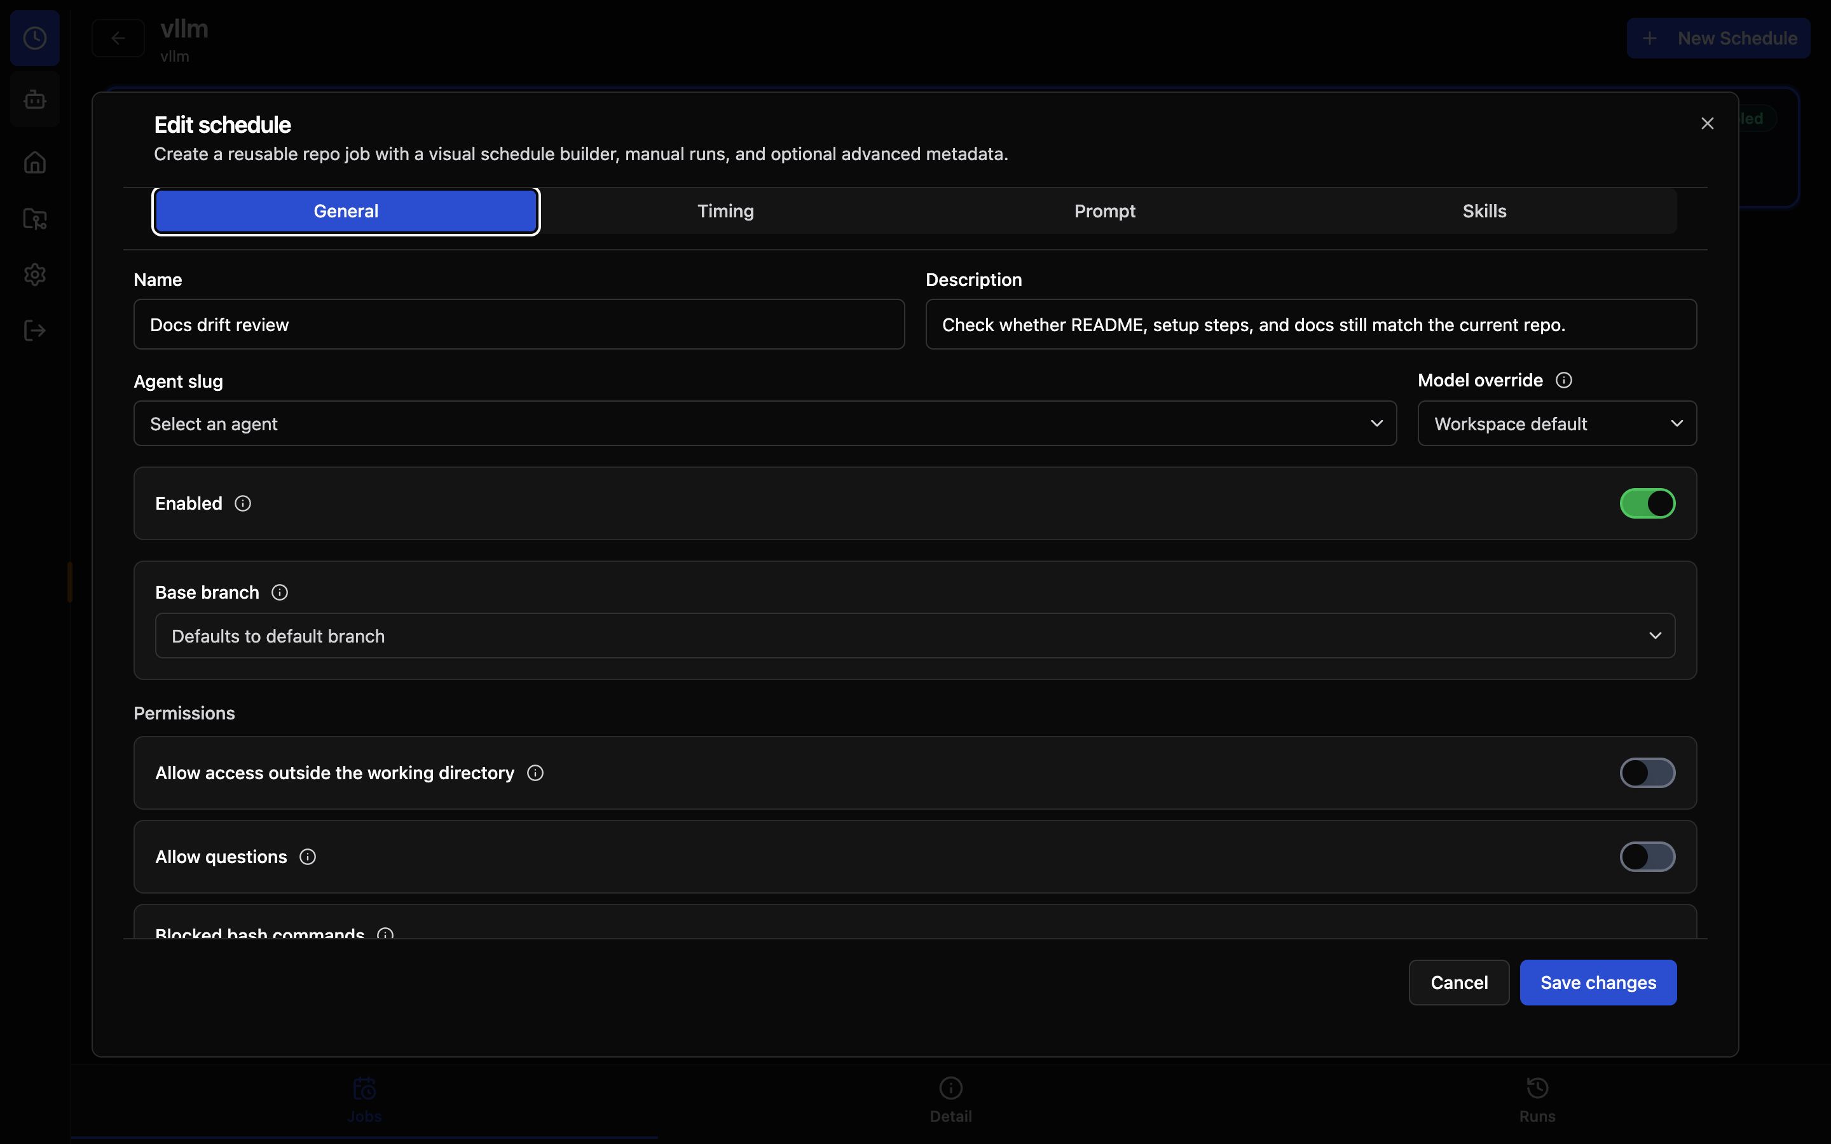The image size is (1831, 1144).
Task: Open the Model override dropdown
Action: (x=1557, y=424)
